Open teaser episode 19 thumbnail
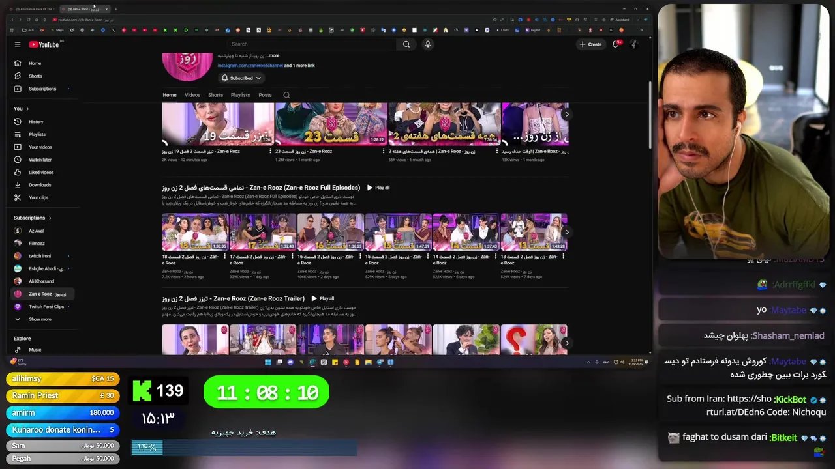Screen dimensions: 835x469 coord(218,124)
